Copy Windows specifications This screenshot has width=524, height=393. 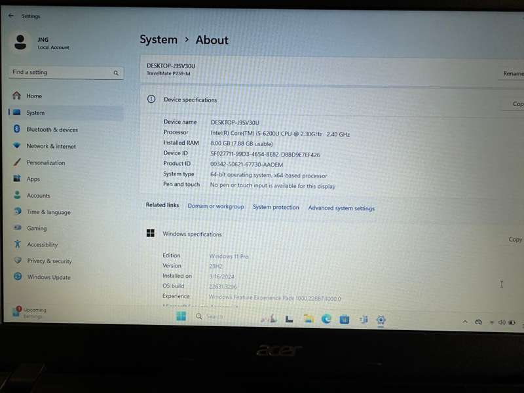(x=515, y=239)
